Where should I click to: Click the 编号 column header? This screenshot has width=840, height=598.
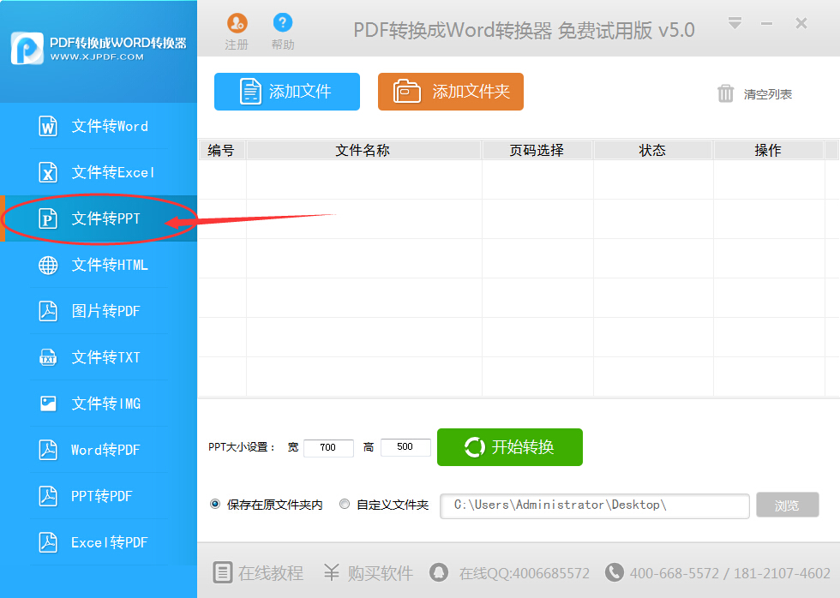[221, 151]
